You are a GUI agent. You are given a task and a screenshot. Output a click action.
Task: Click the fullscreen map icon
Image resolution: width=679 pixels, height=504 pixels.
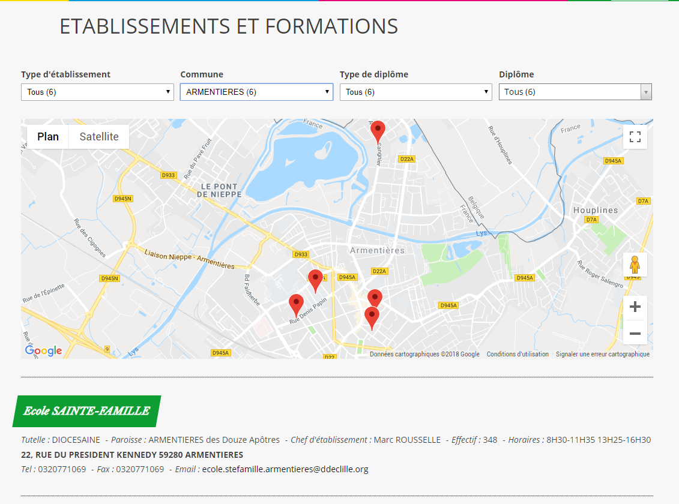tap(635, 137)
